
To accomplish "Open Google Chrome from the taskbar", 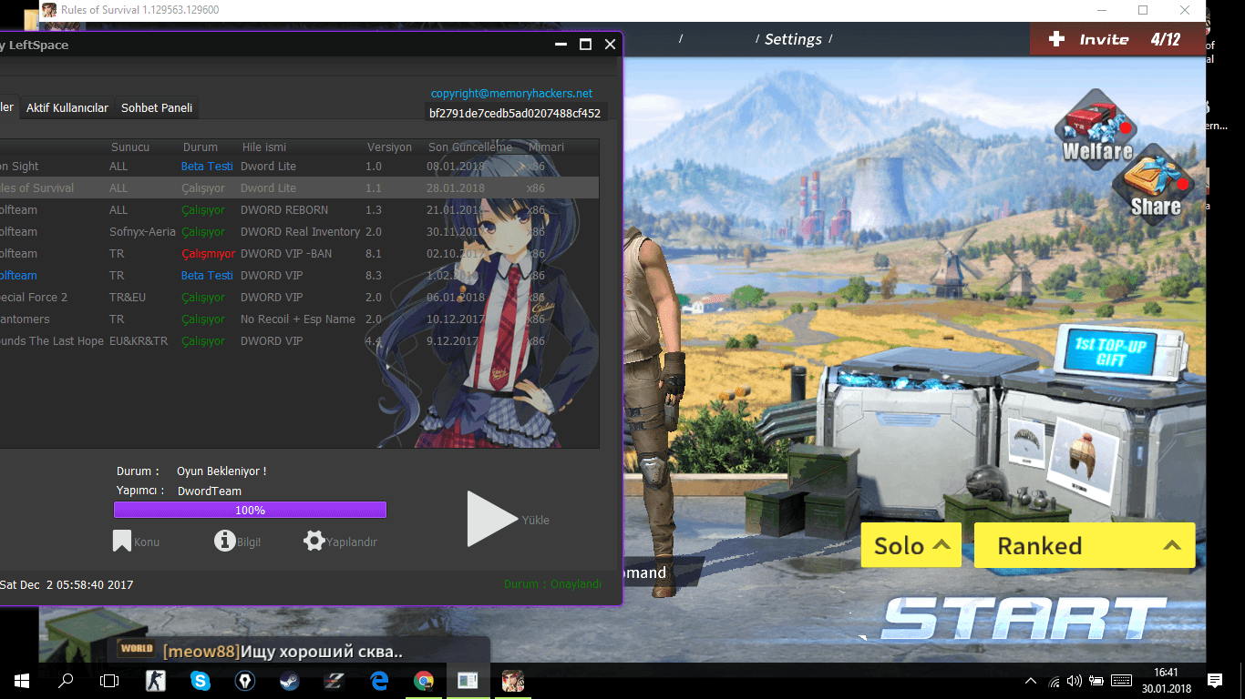I will [424, 680].
